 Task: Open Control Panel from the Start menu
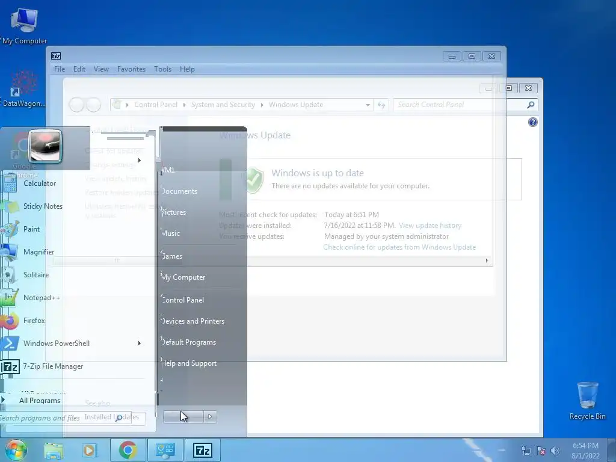pyautogui.click(x=182, y=300)
